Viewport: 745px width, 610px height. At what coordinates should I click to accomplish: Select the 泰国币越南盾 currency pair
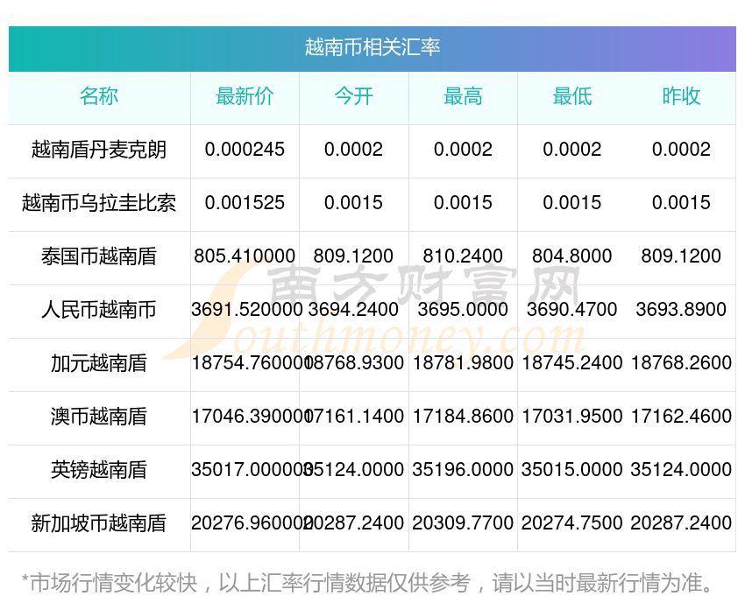pos(99,256)
